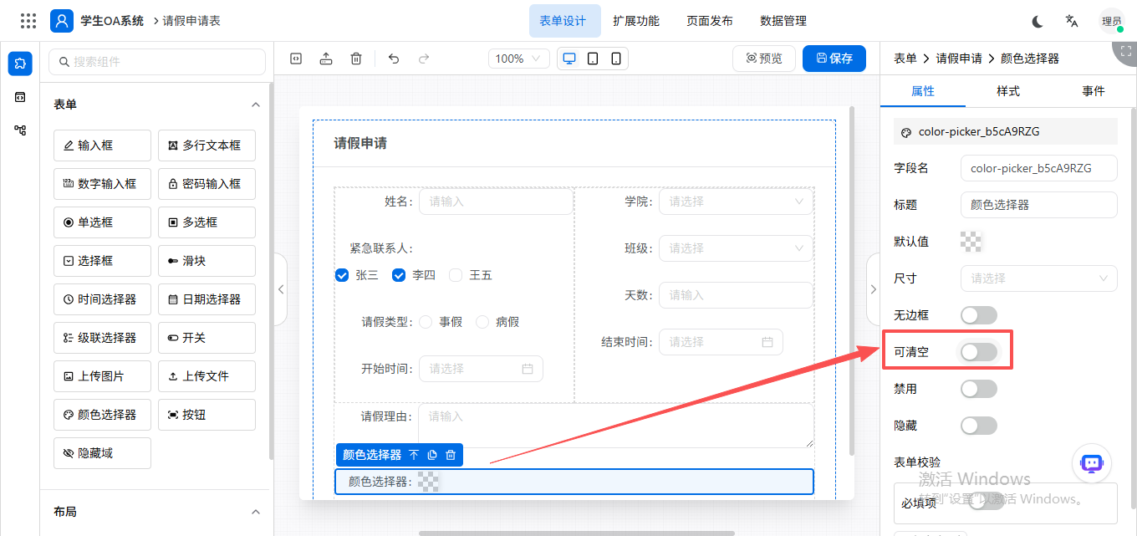Delete the selected 颜色选择器 component
This screenshot has width=1137, height=536.
pyautogui.click(x=451, y=455)
